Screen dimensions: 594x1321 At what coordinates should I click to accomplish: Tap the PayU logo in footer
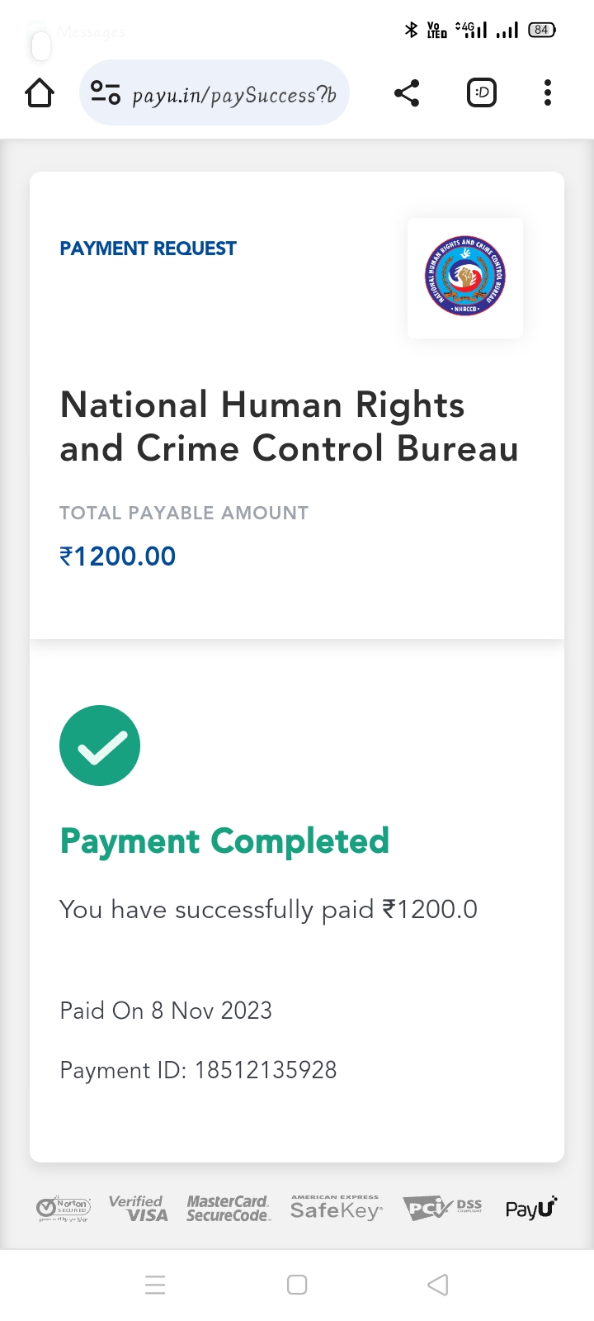[531, 1209]
